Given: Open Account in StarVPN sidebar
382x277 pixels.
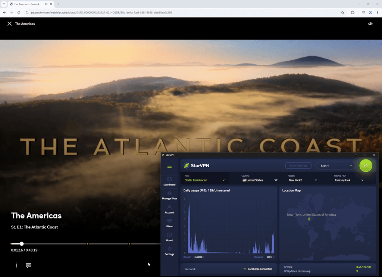Looking at the screenshot, I should [x=170, y=209].
